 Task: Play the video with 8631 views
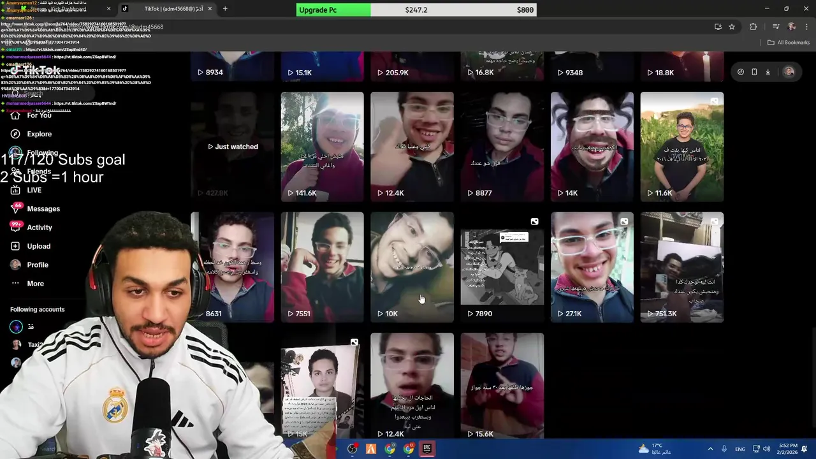pos(233,267)
